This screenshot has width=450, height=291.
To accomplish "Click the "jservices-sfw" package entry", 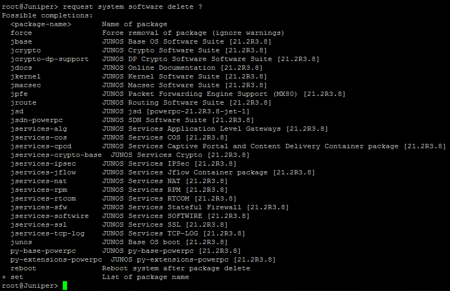I will (x=39, y=207).
